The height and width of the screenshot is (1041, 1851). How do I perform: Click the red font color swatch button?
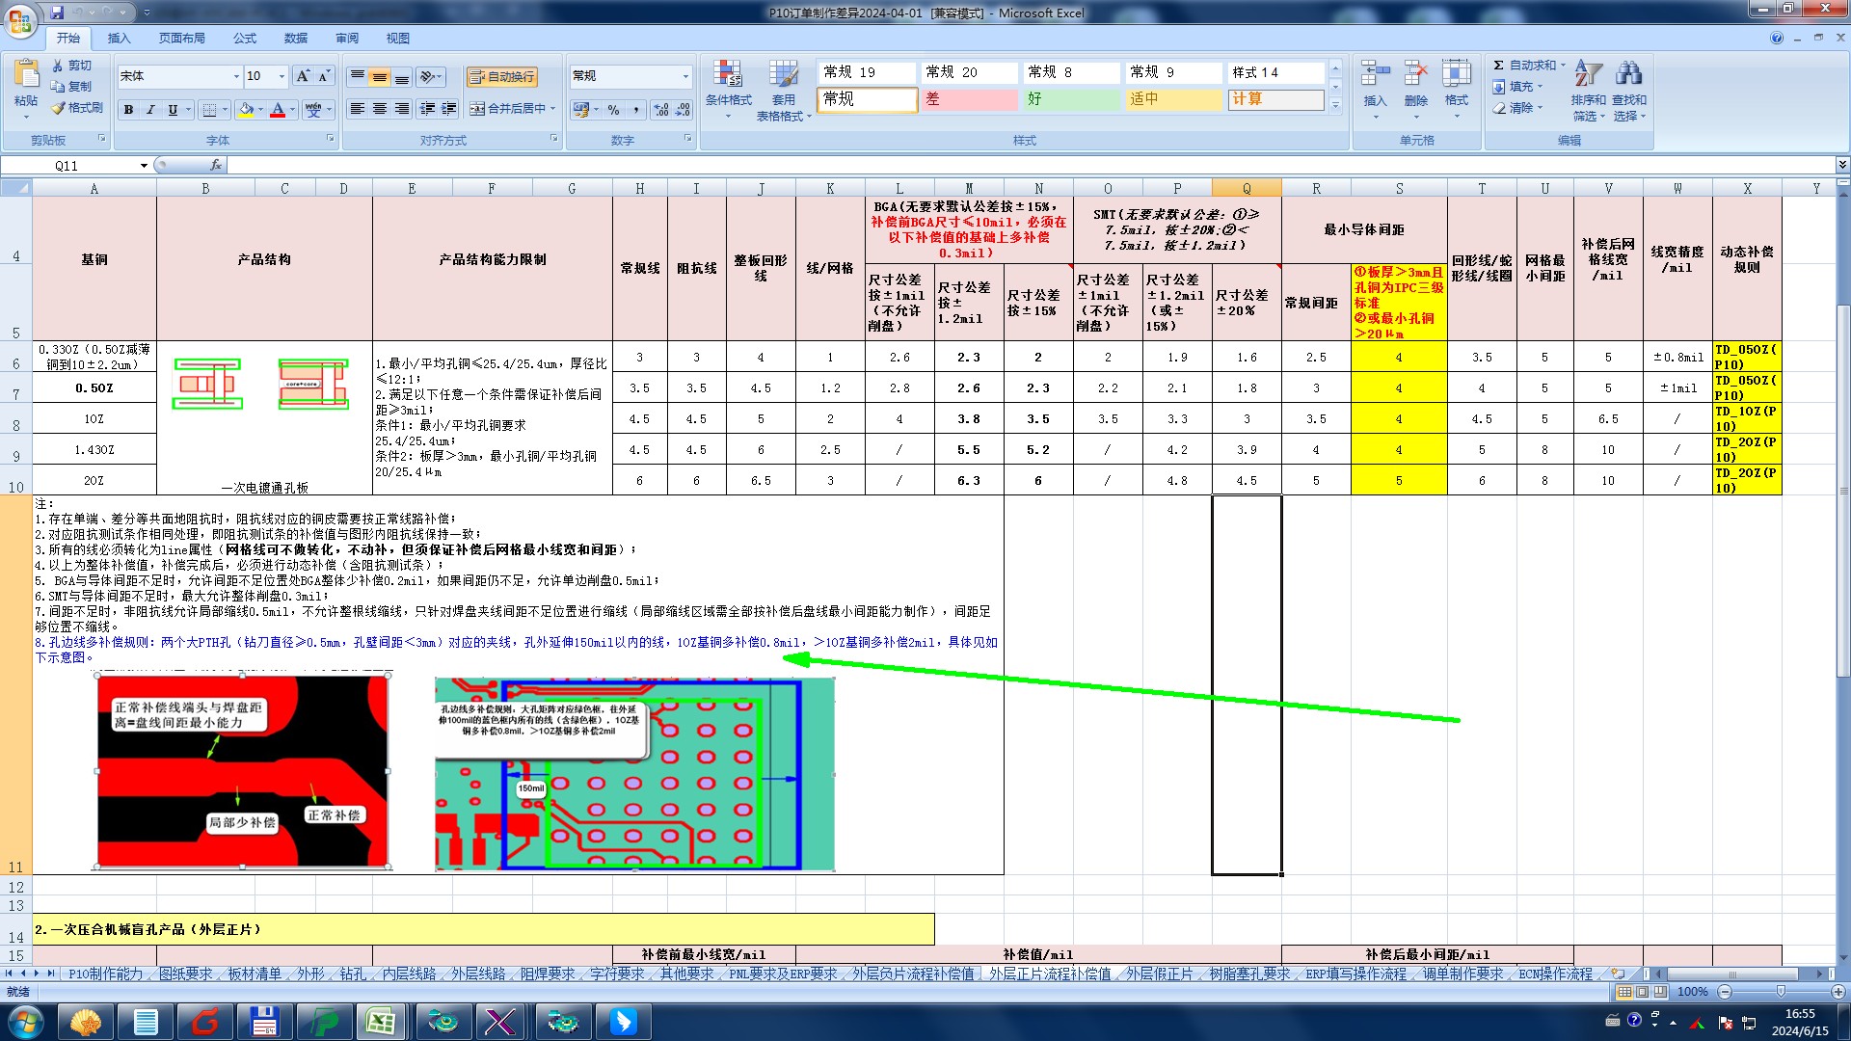point(278,110)
